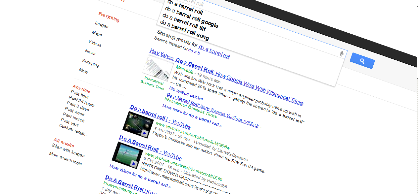Choose the 'do a barrel roll tilt' suggestion
The height and width of the screenshot is (194, 418).
(184, 22)
